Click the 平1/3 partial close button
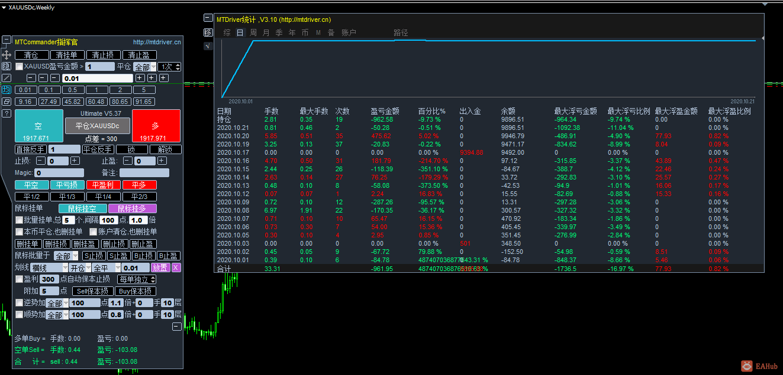783x375 pixels. (x=67, y=197)
